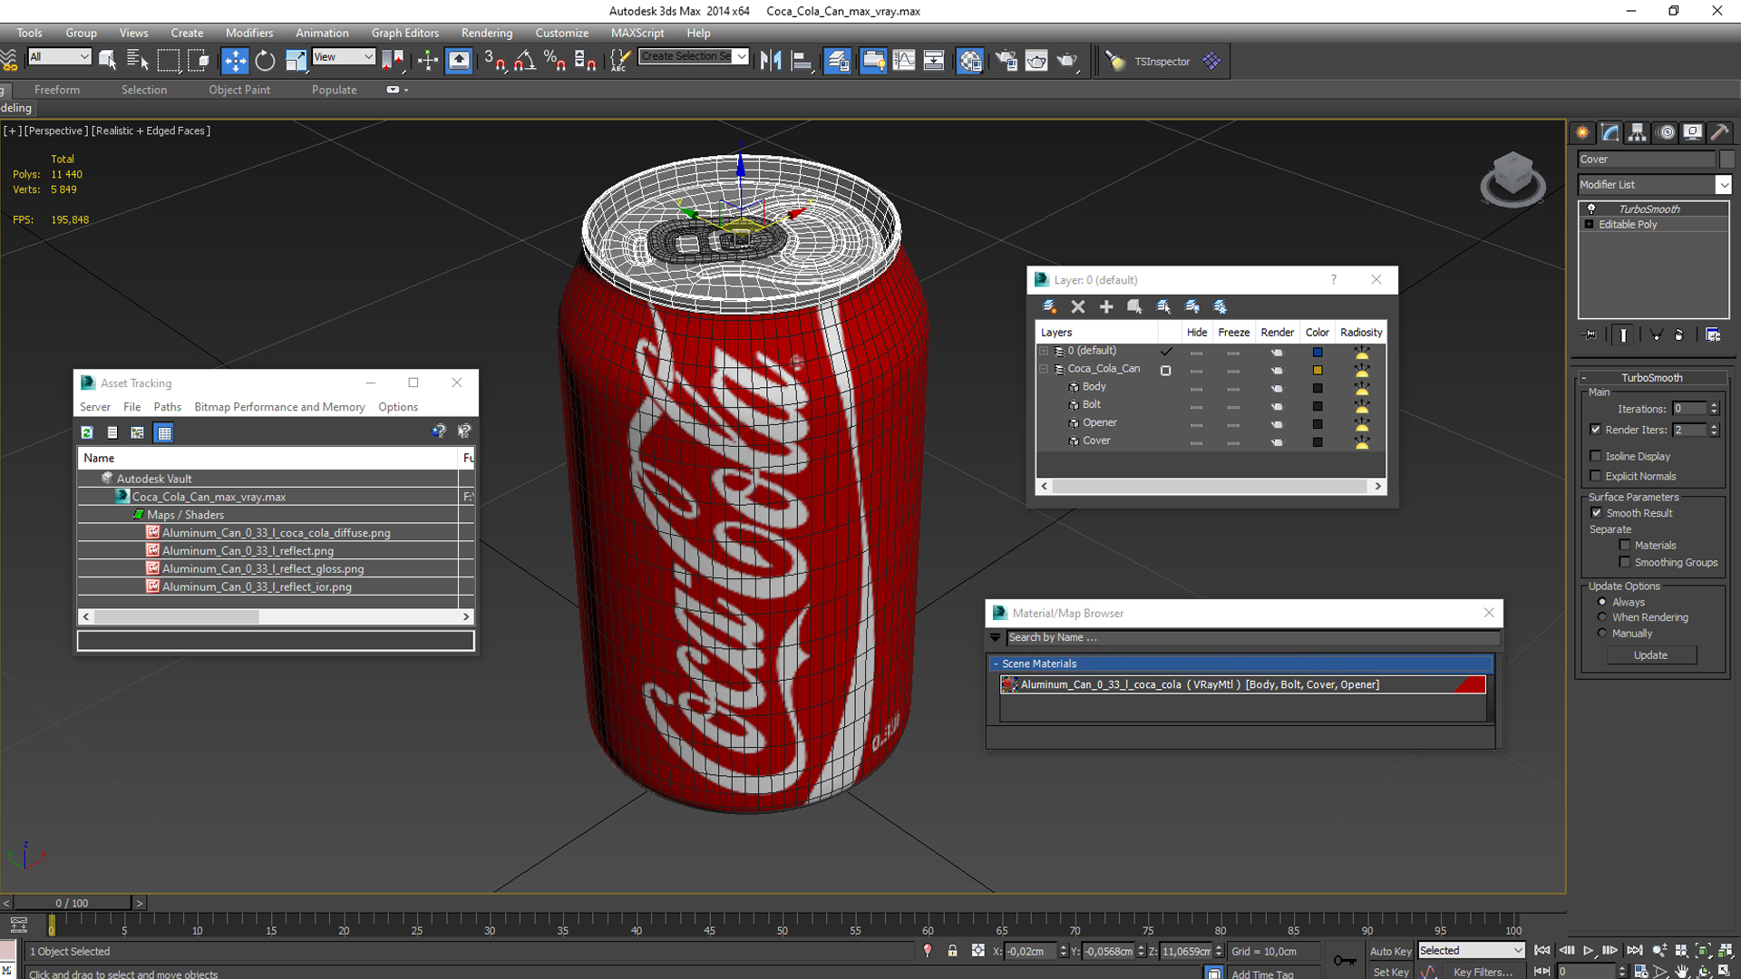1741x979 pixels.
Task: Click the time slider 0 / 100 handle
Action: point(73,903)
